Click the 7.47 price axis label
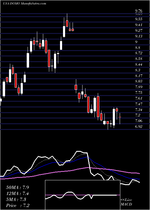This screenshot has width=150, height=210. click(139, 104)
